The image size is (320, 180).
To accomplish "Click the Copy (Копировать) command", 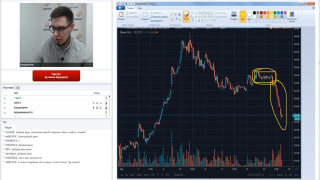I will [x=132, y=17].
